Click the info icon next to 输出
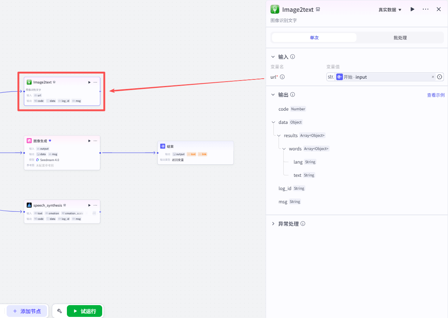 click(293, 94)
